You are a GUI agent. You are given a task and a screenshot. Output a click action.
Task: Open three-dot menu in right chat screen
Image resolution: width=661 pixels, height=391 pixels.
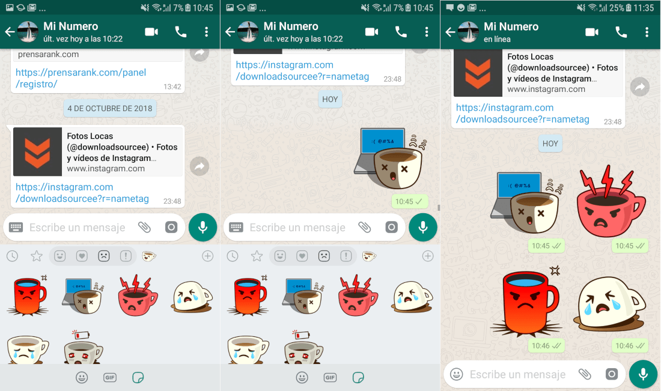coord(647,32)
